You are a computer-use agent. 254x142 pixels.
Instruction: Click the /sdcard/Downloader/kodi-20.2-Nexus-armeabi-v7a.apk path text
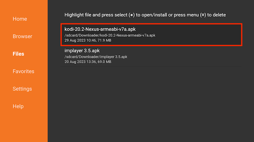coord(110,35)
